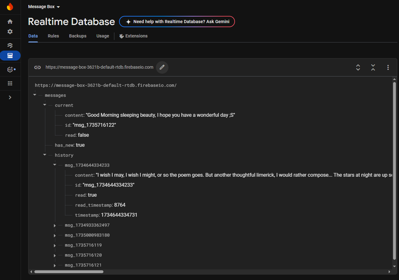Viewport: 399px width, 280px height.
Task: Copy the database reference link icon
Action: (x=37, y=67)
